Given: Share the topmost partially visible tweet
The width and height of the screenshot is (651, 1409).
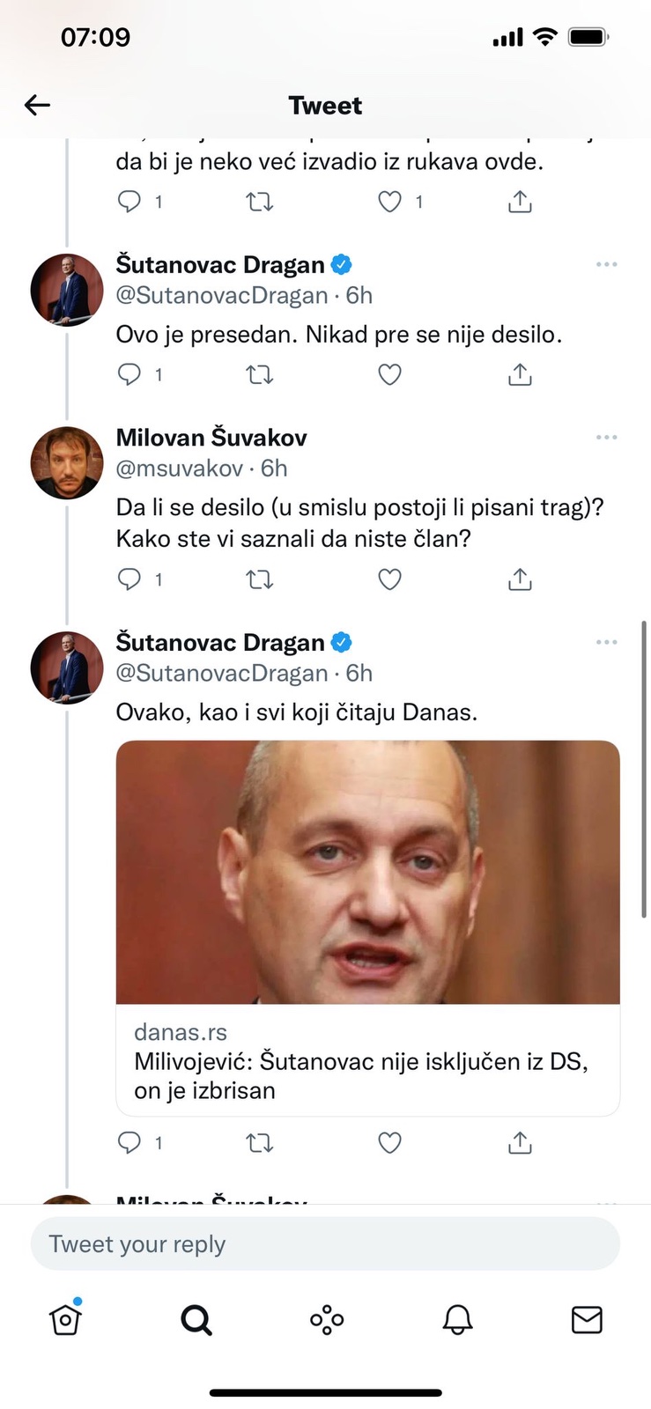Looking at the screenshot, I should tap(520, 203).
